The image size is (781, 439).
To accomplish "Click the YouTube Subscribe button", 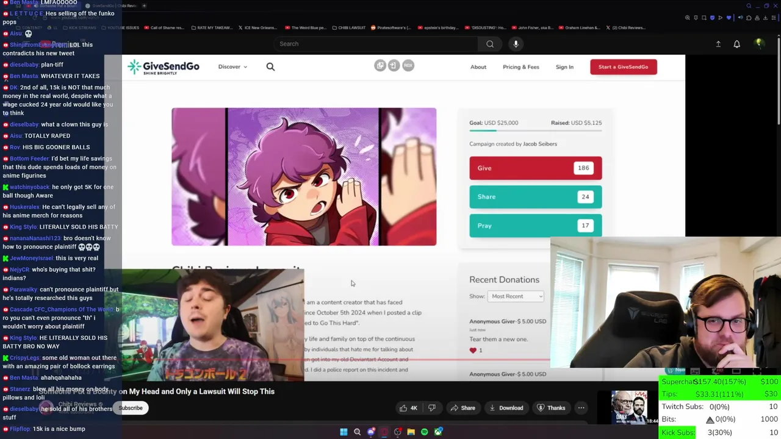I will (x=131, y=408).
